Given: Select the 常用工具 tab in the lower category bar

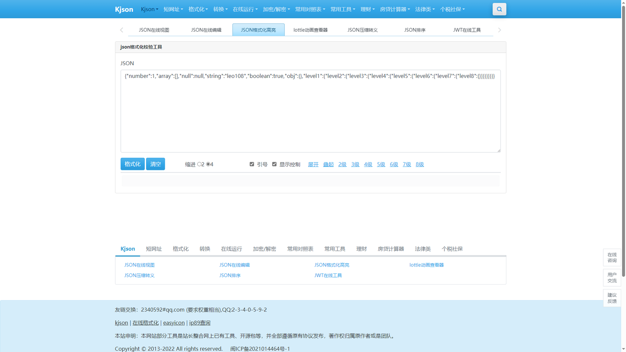Looking at the screenshot, I should (x=335, y=249).
